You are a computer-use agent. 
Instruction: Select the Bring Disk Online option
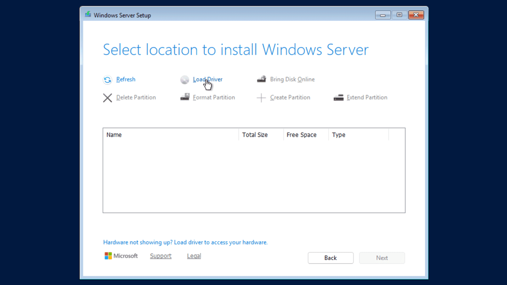click(x=292, y=79)
